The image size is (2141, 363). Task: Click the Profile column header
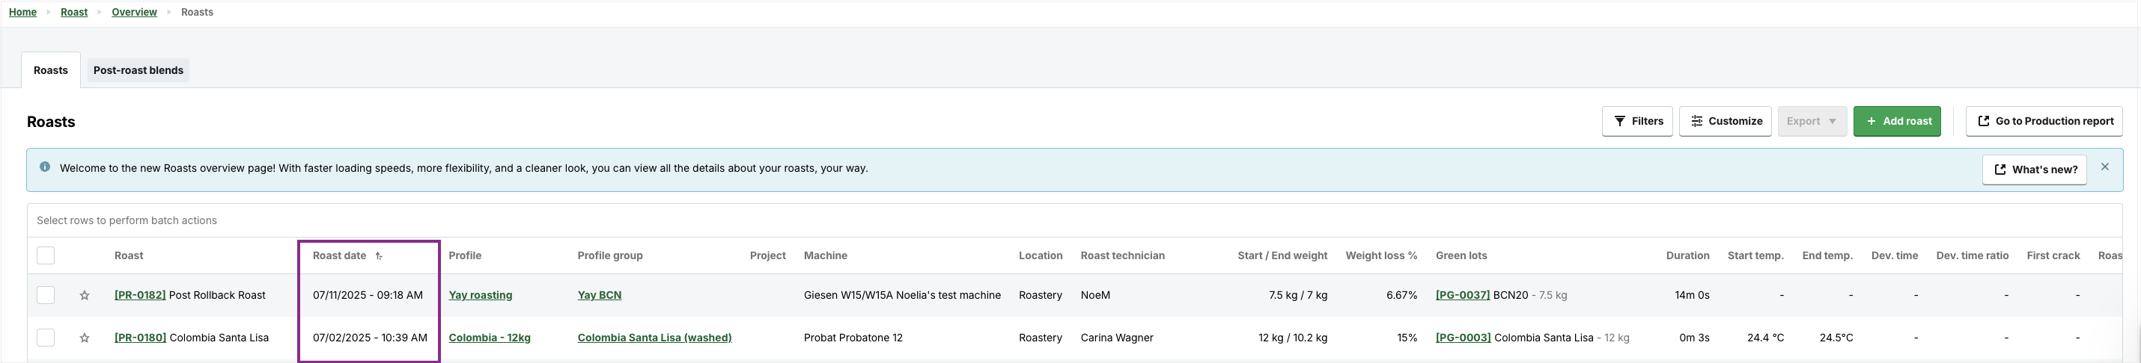coord(465,256)
